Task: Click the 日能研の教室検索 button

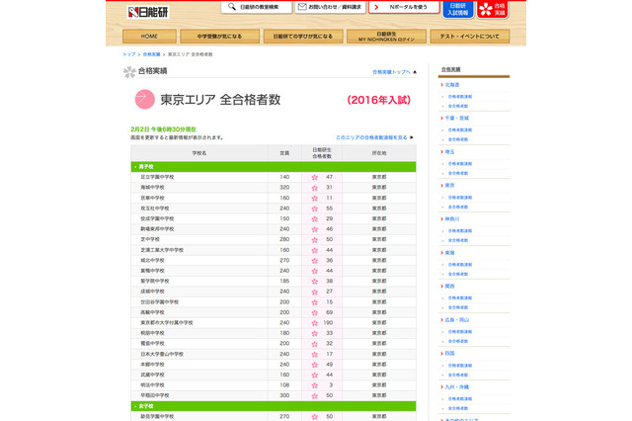Action: point(257,7)
